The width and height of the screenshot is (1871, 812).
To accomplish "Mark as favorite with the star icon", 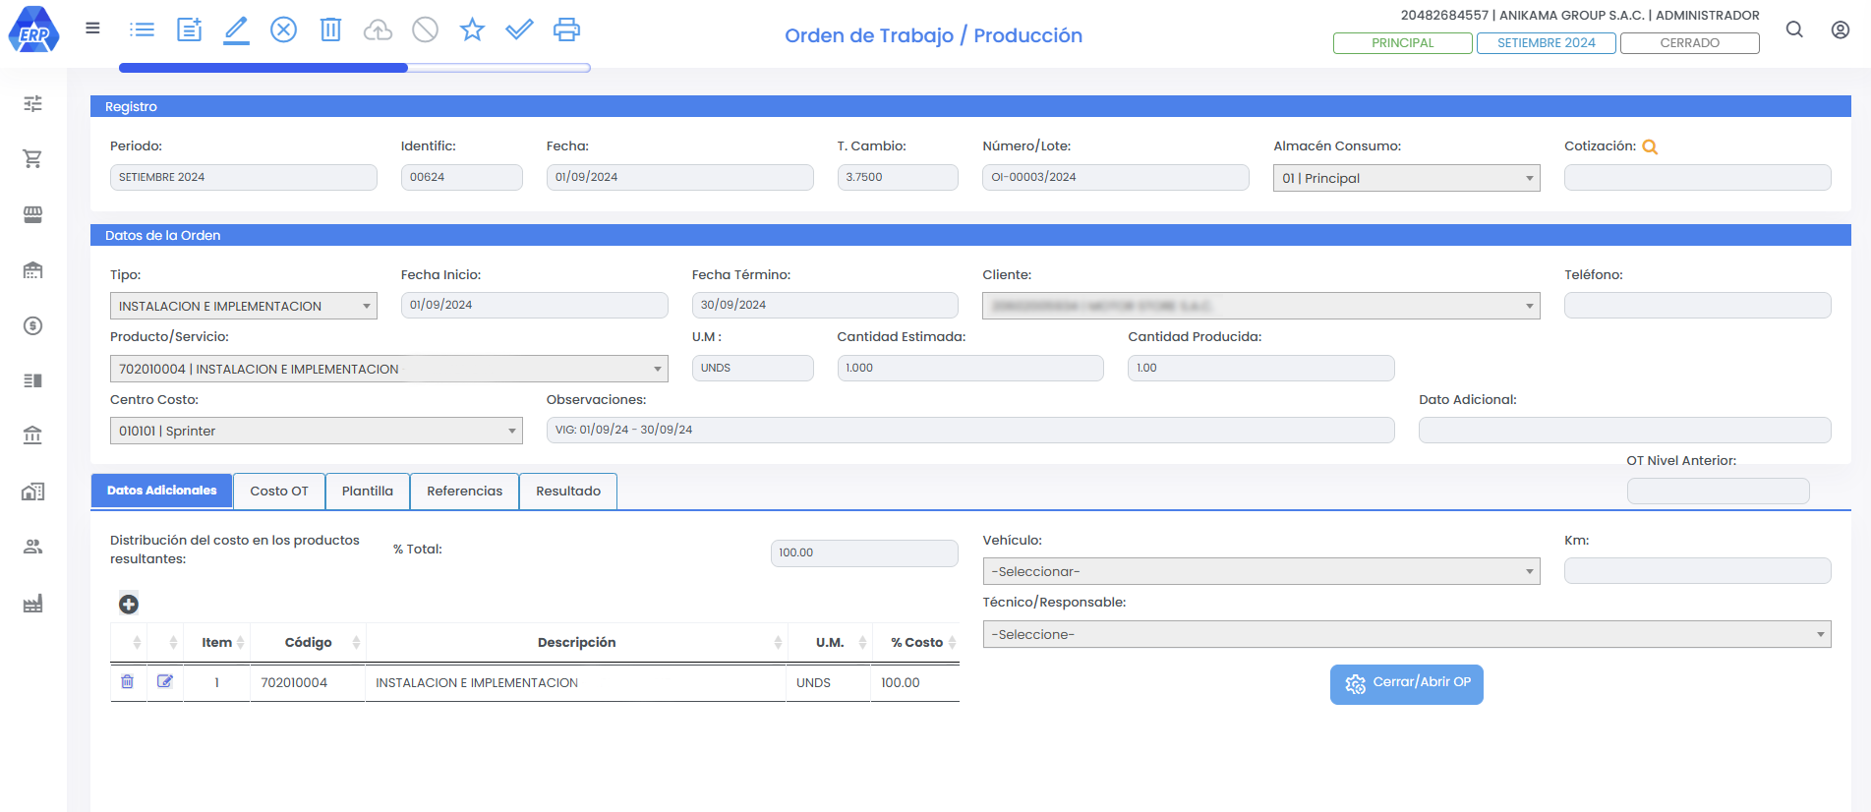I will [x=472, y=29].
